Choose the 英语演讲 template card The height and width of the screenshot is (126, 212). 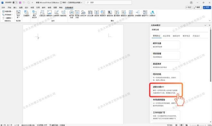click(x=166, y=66)
